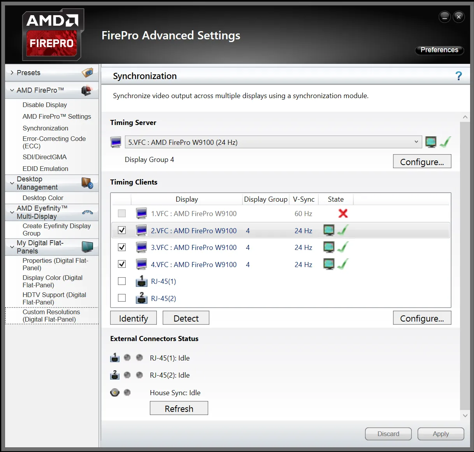Open the Timing Server dropdown list
474x452 pixels.
(x=416, y=142)
